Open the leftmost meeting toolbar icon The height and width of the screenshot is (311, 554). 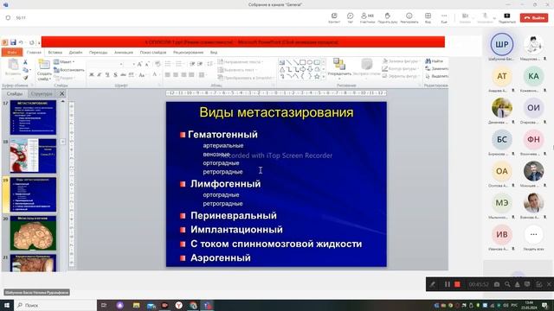(334, 16)
